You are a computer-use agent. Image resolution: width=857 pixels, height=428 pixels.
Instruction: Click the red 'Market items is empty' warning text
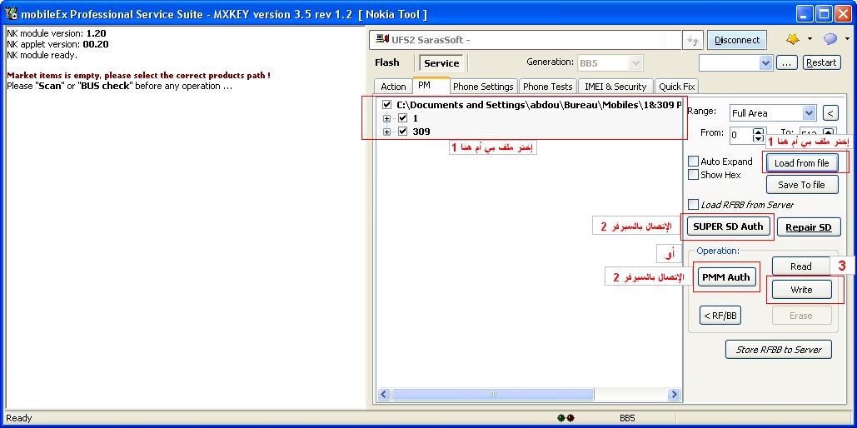click(x=139, y=76)
